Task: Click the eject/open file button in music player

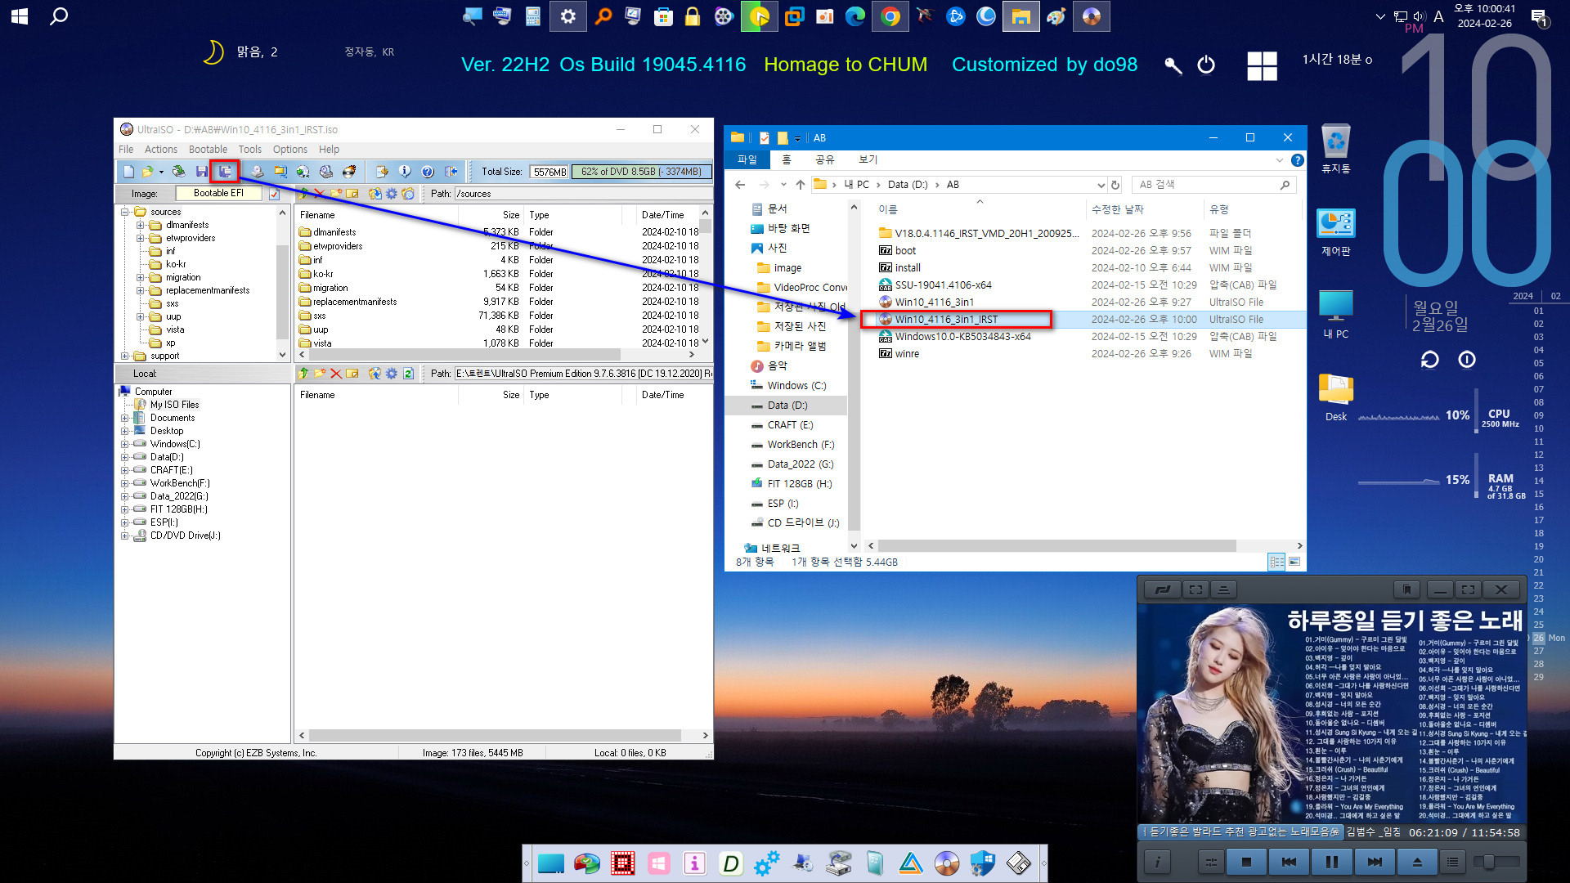Action: 1417,862
